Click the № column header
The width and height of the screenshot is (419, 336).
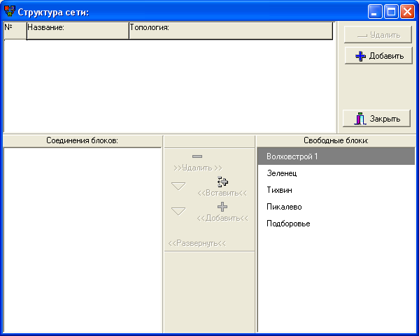pos(15,31)
